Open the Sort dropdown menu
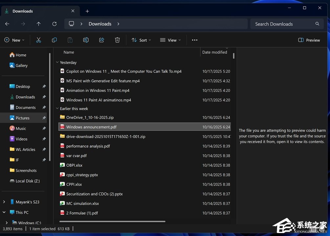The height and width of the screenshot is (236, 330). (141, 40)
